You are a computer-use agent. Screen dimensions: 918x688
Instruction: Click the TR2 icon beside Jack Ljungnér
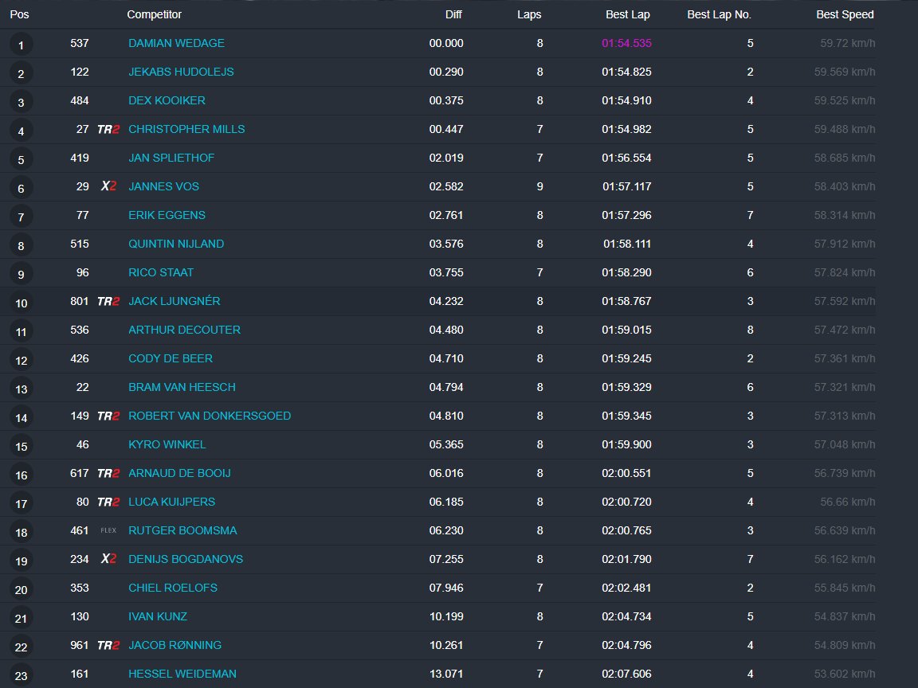(108, 301)
